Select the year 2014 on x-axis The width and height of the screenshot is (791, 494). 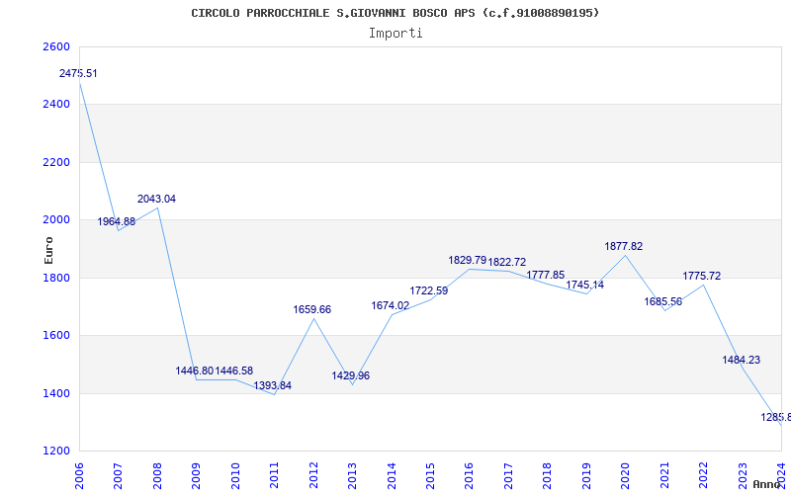coord(392,475)
